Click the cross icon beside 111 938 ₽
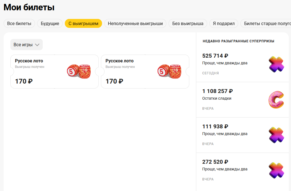The width and height of the screenshot is (291, 191). [276, 135]
